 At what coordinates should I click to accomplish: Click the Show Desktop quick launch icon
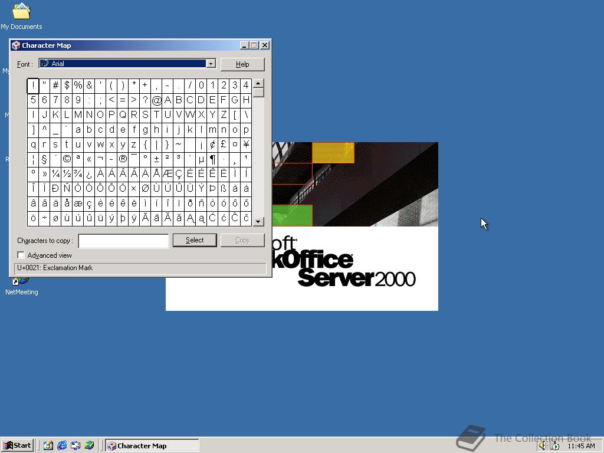click(x=48, y=446)
